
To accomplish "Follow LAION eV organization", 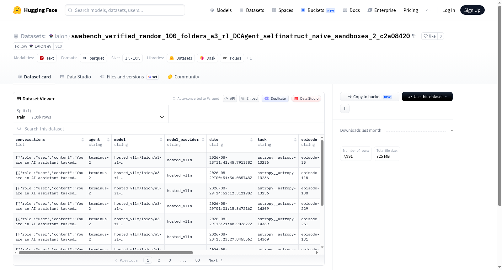I will tap(33, 46).
